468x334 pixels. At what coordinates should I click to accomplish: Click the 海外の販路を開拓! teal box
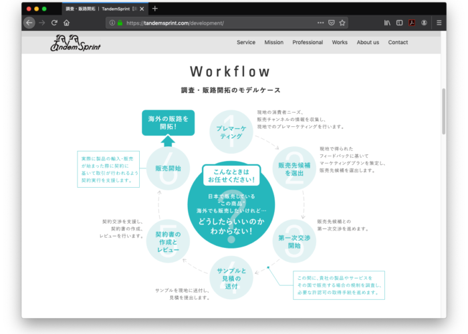tap(168, 122)
